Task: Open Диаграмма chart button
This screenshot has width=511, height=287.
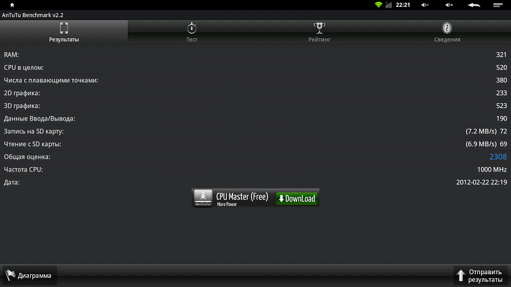Action: (30, 276)
